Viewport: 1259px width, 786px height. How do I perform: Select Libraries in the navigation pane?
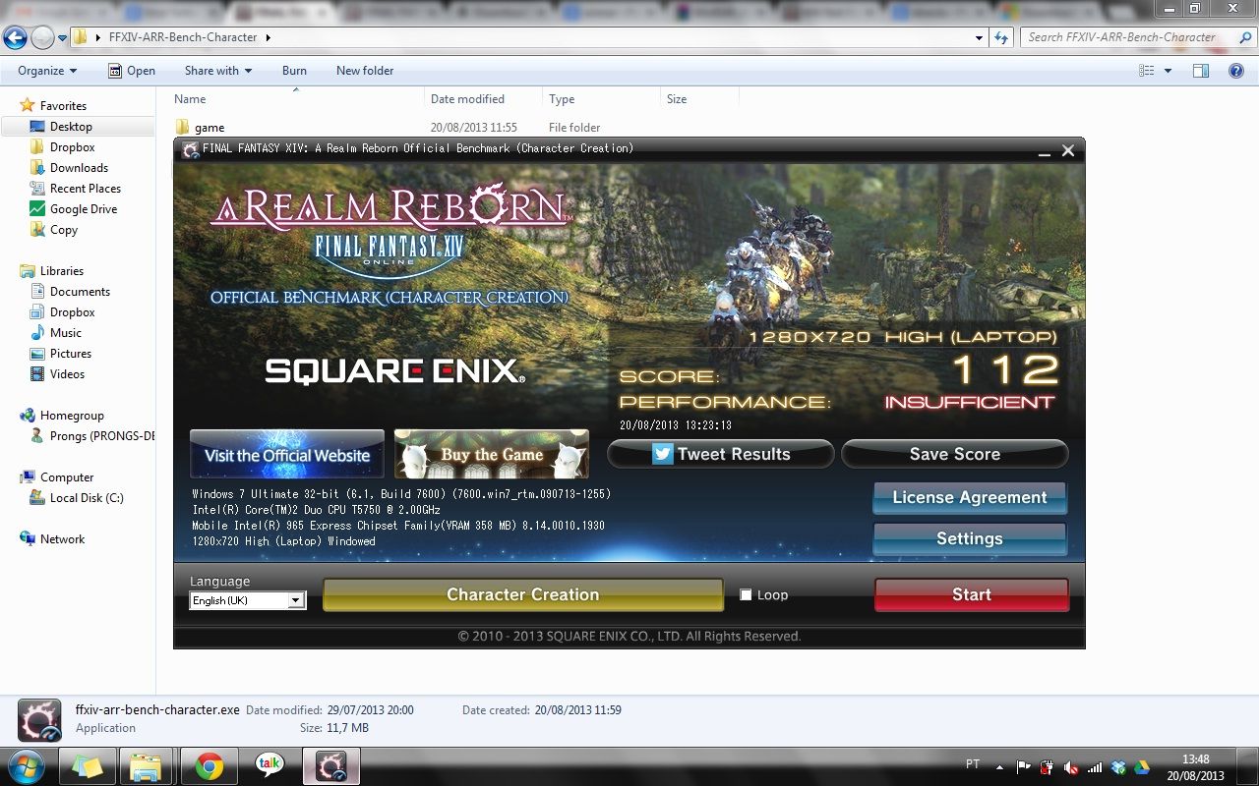pos(61,270)
